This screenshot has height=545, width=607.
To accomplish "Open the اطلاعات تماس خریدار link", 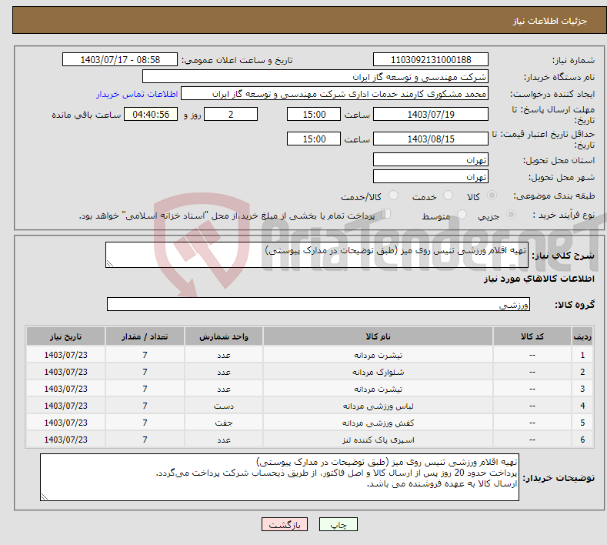I will pyautogui.click(x=137, y=94).
